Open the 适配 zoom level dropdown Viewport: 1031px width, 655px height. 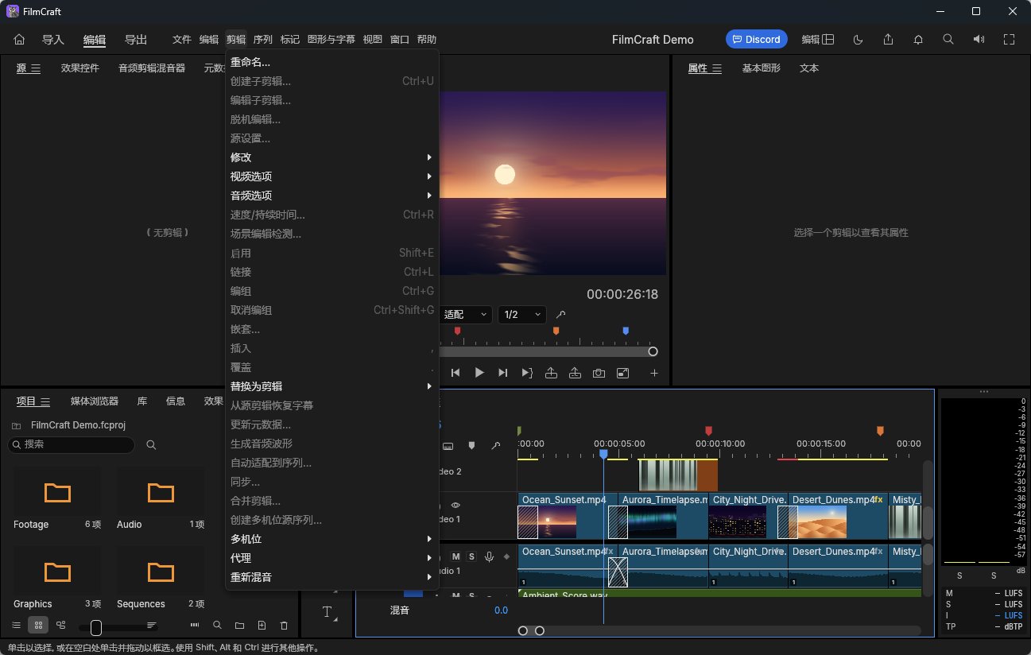pos(465,315)
